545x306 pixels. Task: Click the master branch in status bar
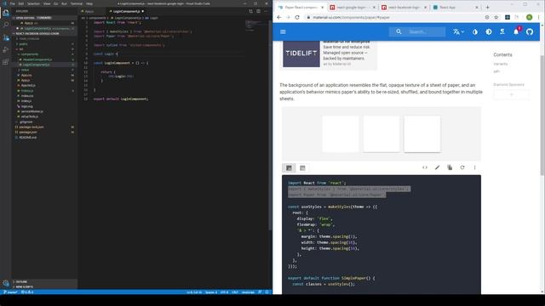point(10,292)
